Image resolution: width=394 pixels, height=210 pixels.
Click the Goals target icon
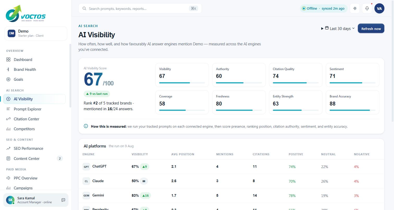[x=8, y=79]
